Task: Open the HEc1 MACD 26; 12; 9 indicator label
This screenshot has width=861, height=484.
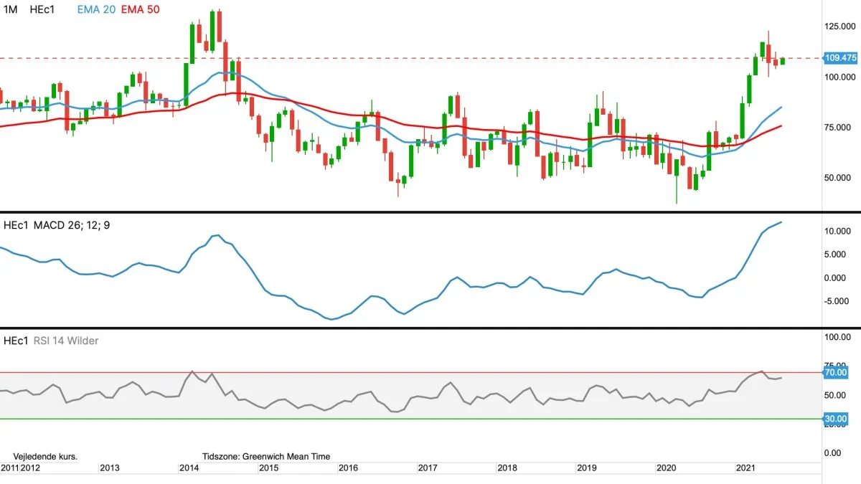Action: click(57, 225)
